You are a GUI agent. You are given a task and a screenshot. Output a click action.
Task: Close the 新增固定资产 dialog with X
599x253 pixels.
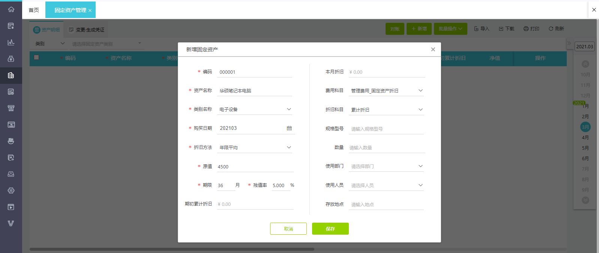(x=433, y=49)
